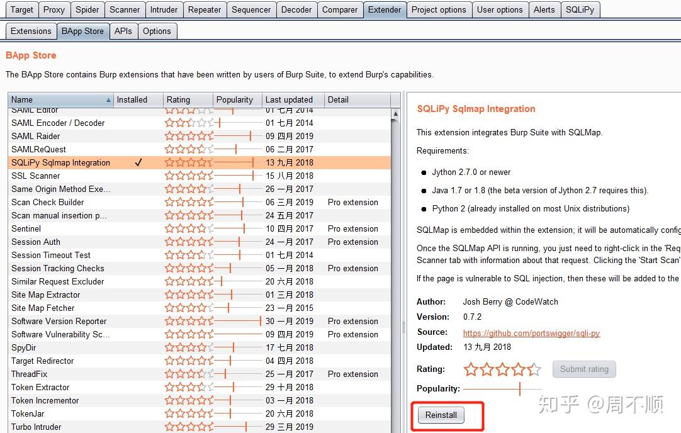
Task: Select the BApp Store sub-tab
Action: click(x=82, y=31)
